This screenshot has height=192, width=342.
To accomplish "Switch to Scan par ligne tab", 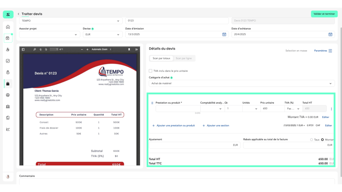I will 183,59.
